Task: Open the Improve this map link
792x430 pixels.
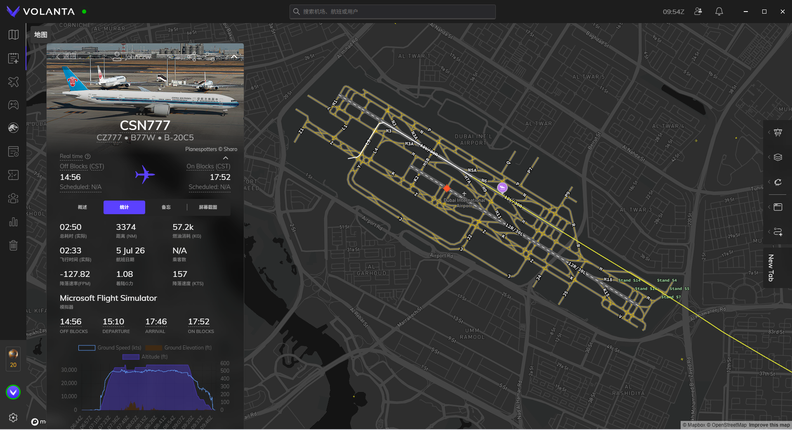Action: (769, 425)
